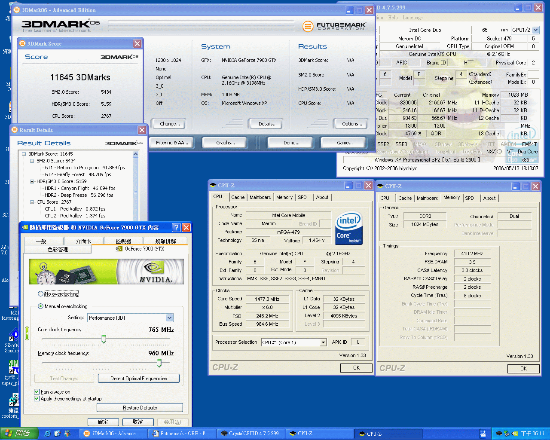Screen dimensions: 550x440
Task: Switch to Futuremark ORB taskbar button
Action: pos(182,434)
